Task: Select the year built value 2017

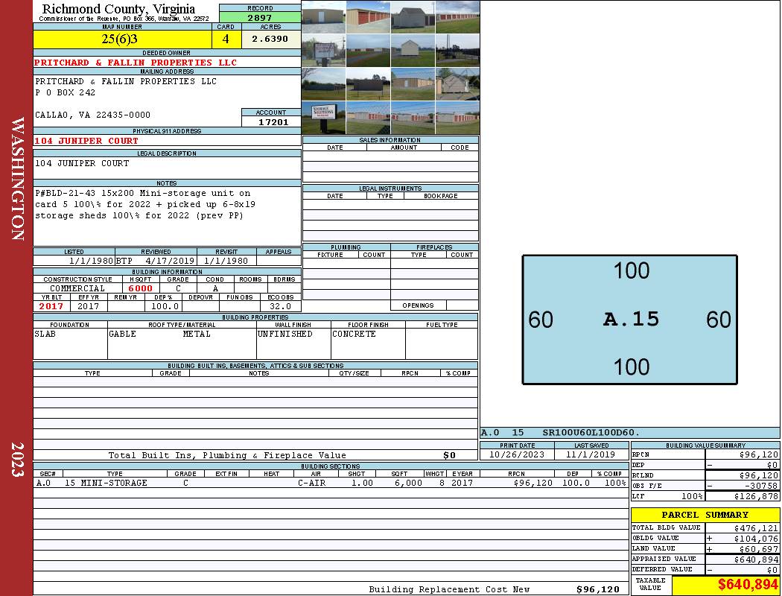Action: tap(51, 306)
